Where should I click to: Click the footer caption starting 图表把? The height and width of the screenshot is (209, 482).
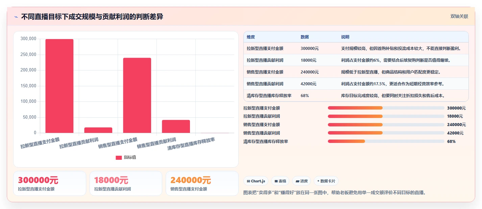click(334, 193)
